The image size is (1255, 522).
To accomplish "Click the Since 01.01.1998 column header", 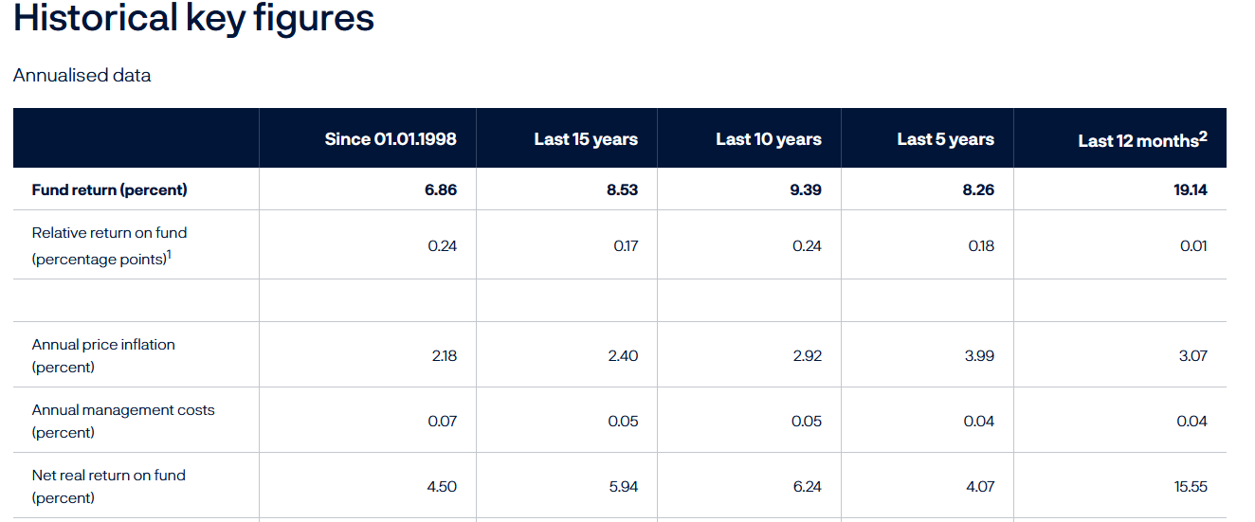I will 391,139.
